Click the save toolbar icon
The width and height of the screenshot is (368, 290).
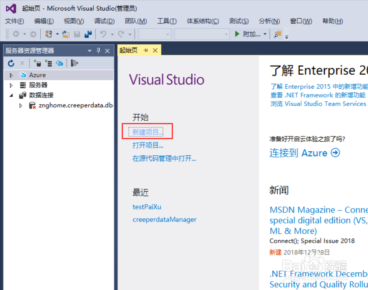(77, 34)
